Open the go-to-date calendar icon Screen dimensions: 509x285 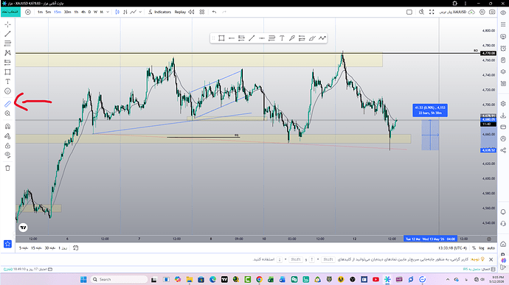[76, 247]
